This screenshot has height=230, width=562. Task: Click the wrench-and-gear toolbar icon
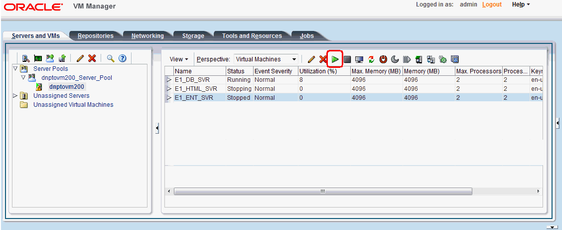[442, 59]
